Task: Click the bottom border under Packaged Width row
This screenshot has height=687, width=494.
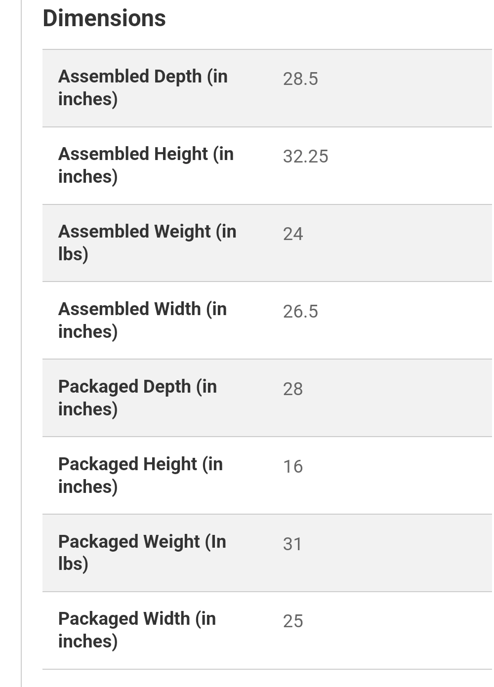Action: 267,669
